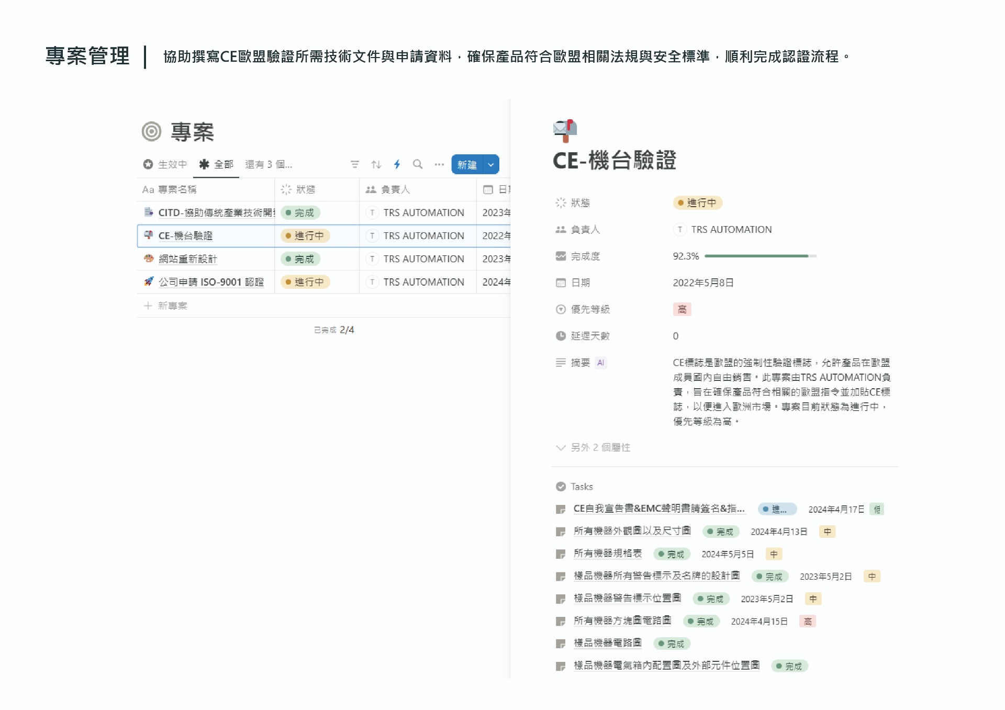Open the rocket icon ISO-9001 project row

pyautogui.click(x=149, y=281)
